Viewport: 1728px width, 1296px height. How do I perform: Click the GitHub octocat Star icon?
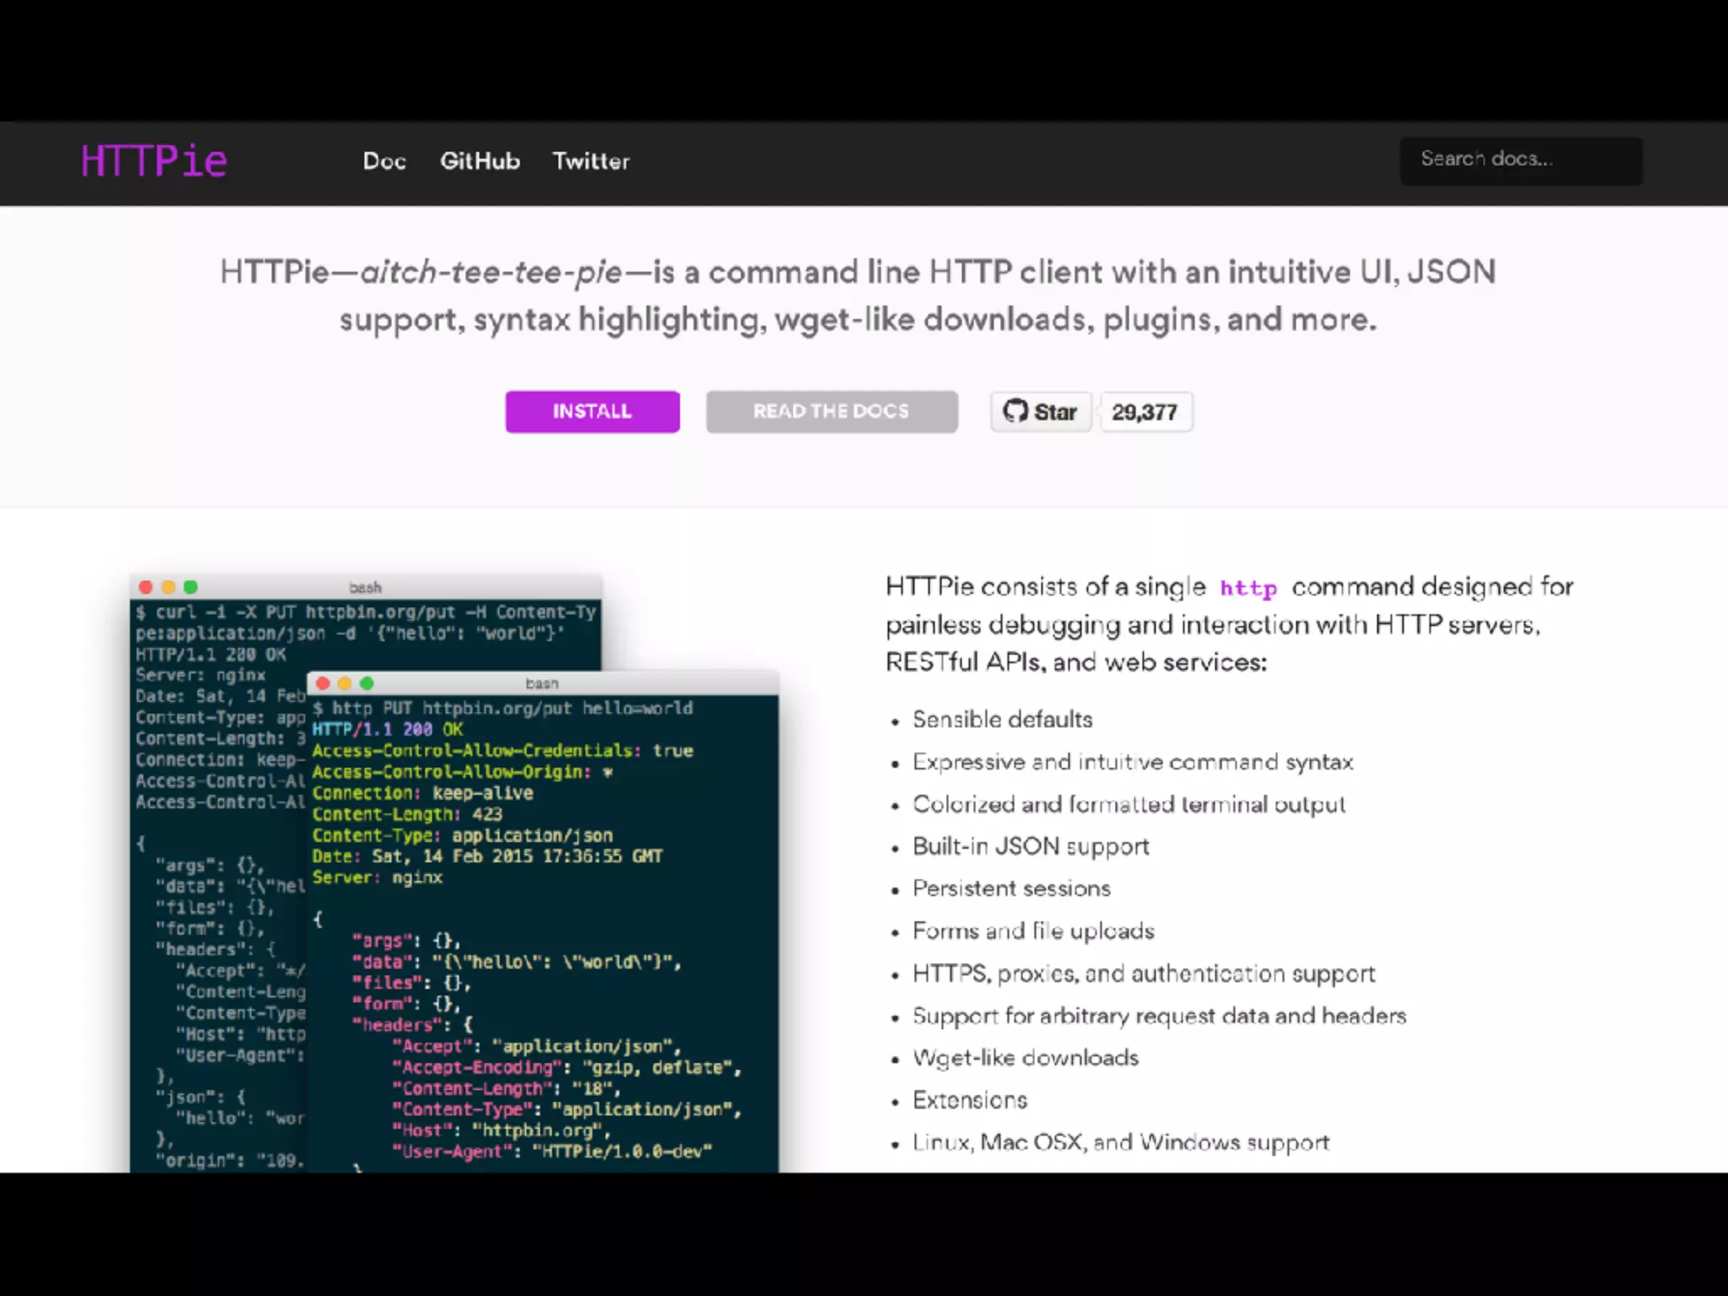tap(1015, 411)
